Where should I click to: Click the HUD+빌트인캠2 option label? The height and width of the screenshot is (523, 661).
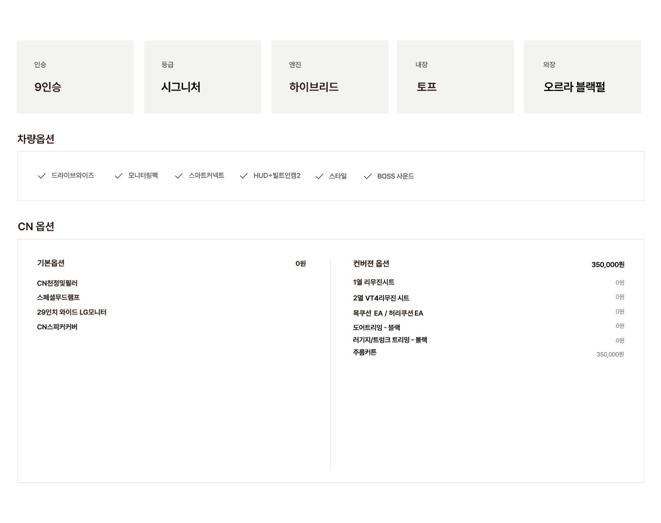coord(277,175)
